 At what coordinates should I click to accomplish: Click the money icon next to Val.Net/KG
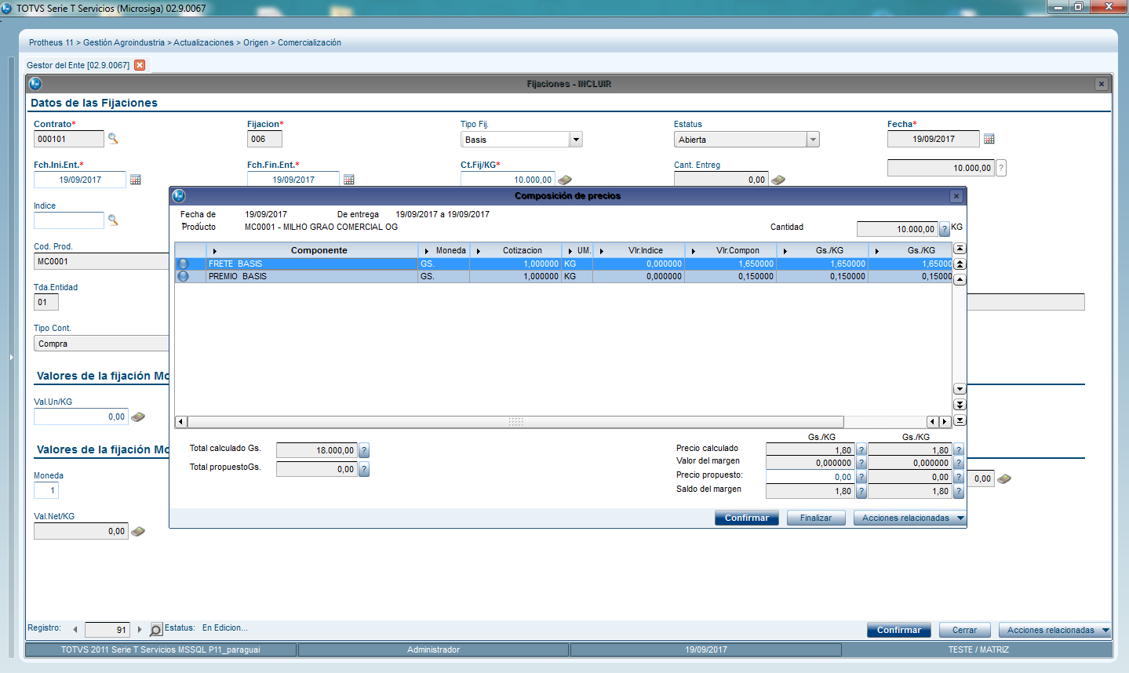[138, 531]
